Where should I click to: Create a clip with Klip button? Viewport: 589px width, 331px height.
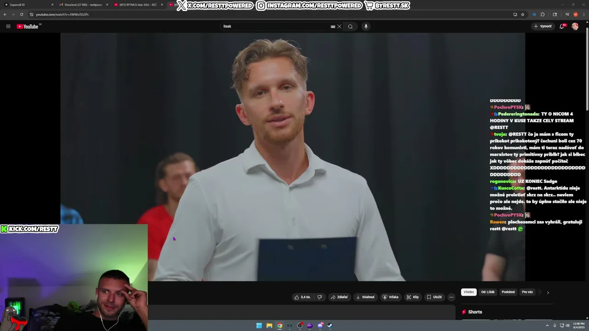click(413, 297)
